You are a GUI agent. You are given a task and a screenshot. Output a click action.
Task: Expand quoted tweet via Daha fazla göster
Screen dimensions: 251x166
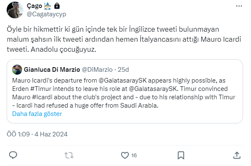click(x=37, y=114)
